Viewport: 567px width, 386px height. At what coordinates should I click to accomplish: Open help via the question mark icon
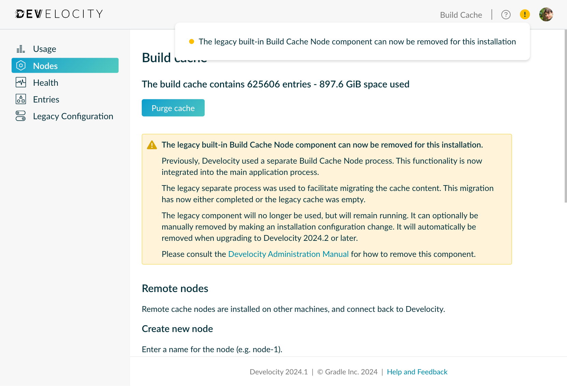tap(506, 14)
